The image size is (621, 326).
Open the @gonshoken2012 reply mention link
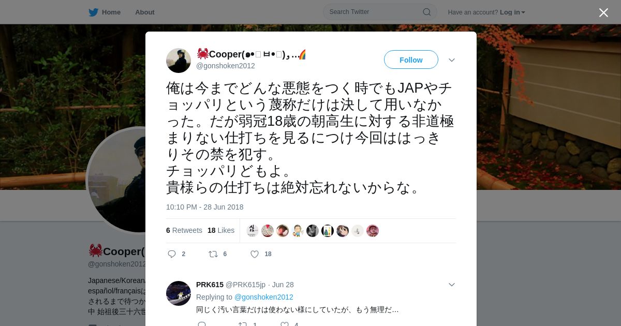pos(264,297)
